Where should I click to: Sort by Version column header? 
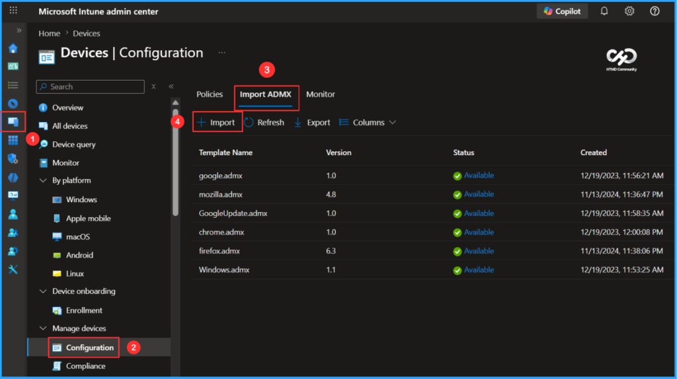[x=338, y=153]
